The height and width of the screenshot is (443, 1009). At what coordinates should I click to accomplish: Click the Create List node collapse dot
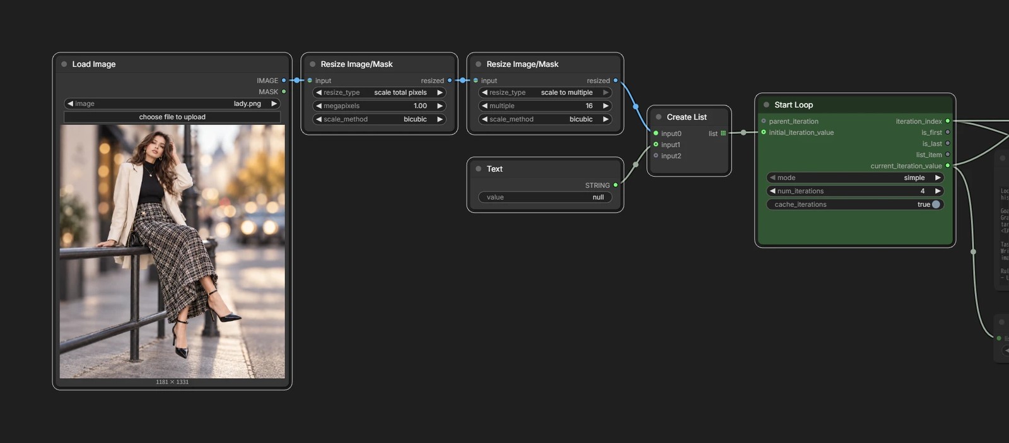coord(658,117)
